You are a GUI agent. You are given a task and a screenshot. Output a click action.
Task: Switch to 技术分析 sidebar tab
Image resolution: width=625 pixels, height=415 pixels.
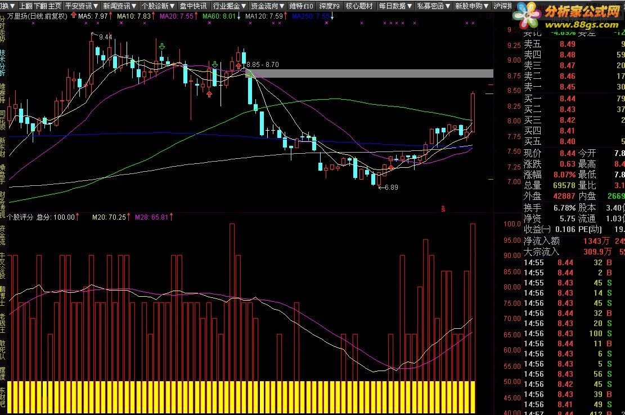pyautogui.click(x=3, y=63)
